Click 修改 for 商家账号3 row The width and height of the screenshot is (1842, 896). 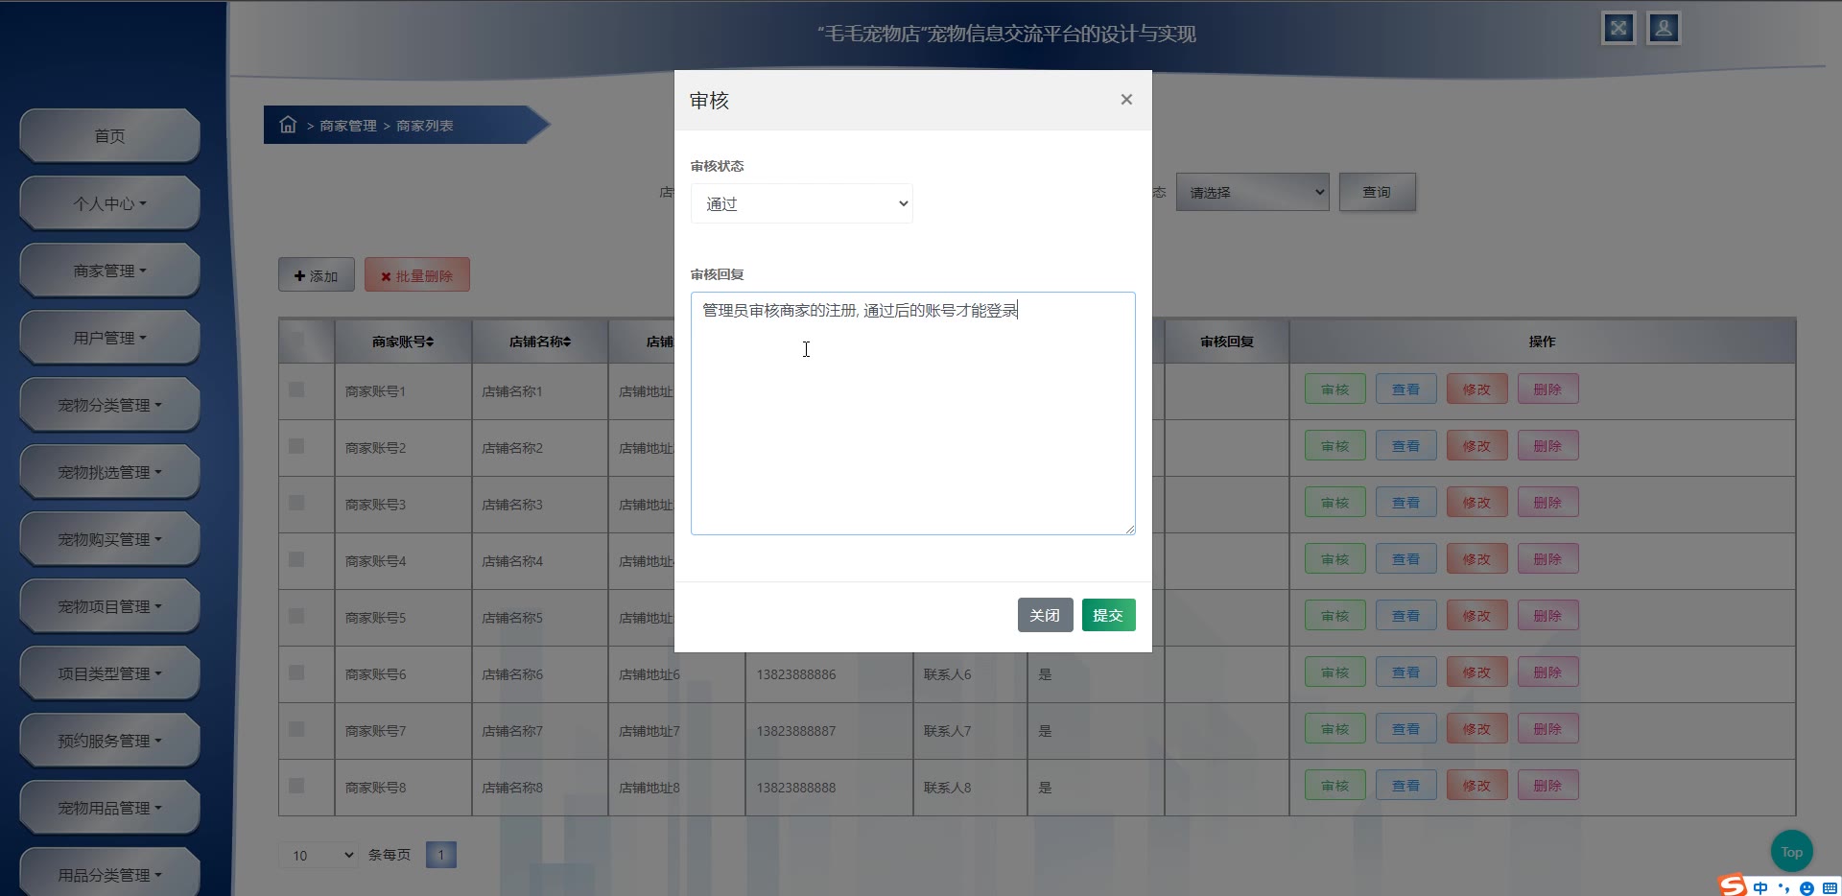pyautogui.click(x=1476, y=503)
